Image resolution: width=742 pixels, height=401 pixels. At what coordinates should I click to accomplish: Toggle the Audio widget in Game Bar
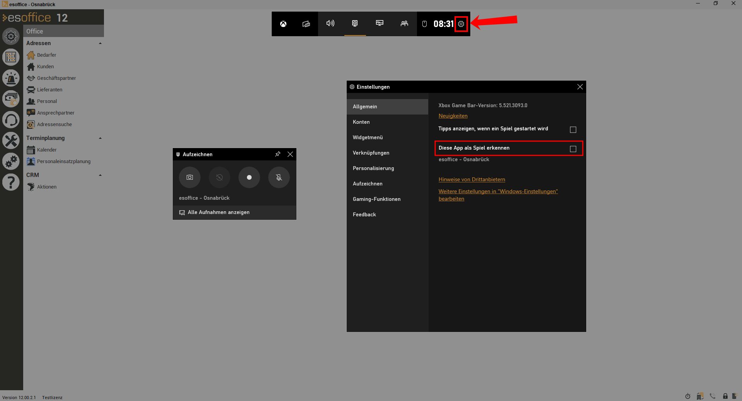click(x=330, y=24)
